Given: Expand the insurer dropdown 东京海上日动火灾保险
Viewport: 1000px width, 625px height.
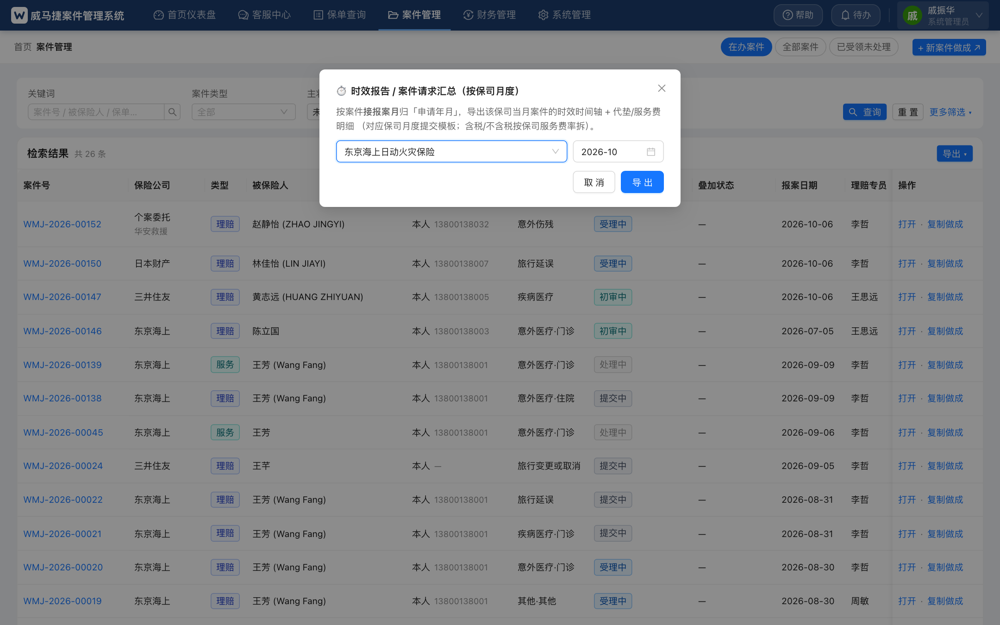Looking at the screenshot, I should (x=451, y=152).
